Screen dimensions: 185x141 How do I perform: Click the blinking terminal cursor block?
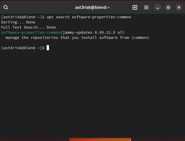(x=48, y=48)
